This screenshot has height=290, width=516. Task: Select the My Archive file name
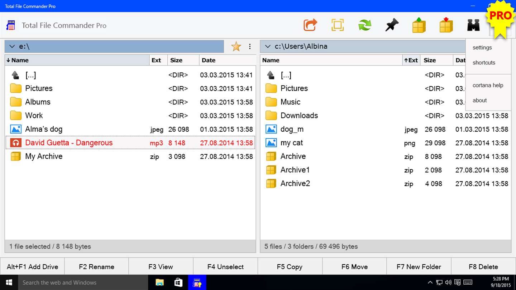[44, 156]
